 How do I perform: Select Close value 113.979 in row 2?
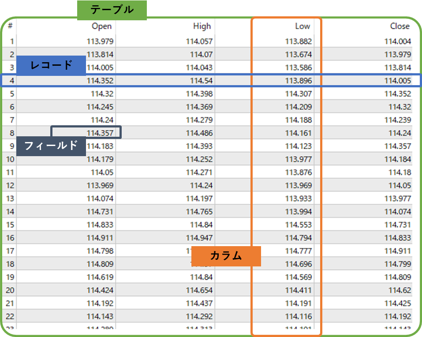click(x=398, y=55)
